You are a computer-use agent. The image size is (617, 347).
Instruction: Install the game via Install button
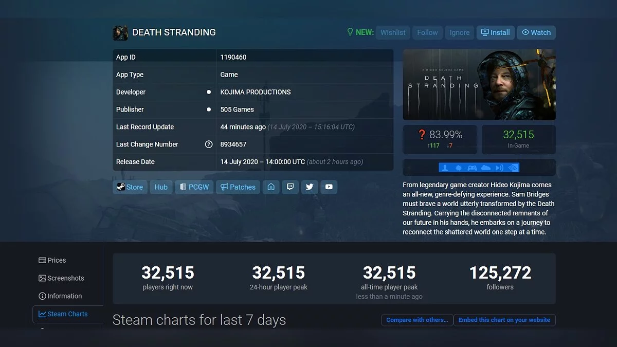pos(496,32)
